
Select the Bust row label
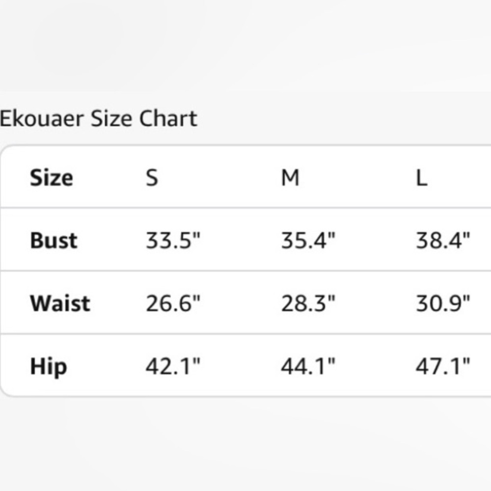(54, 241)
